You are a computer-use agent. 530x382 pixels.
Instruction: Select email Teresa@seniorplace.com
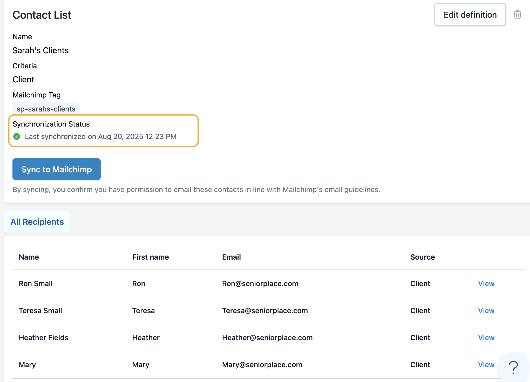(265, 311)
